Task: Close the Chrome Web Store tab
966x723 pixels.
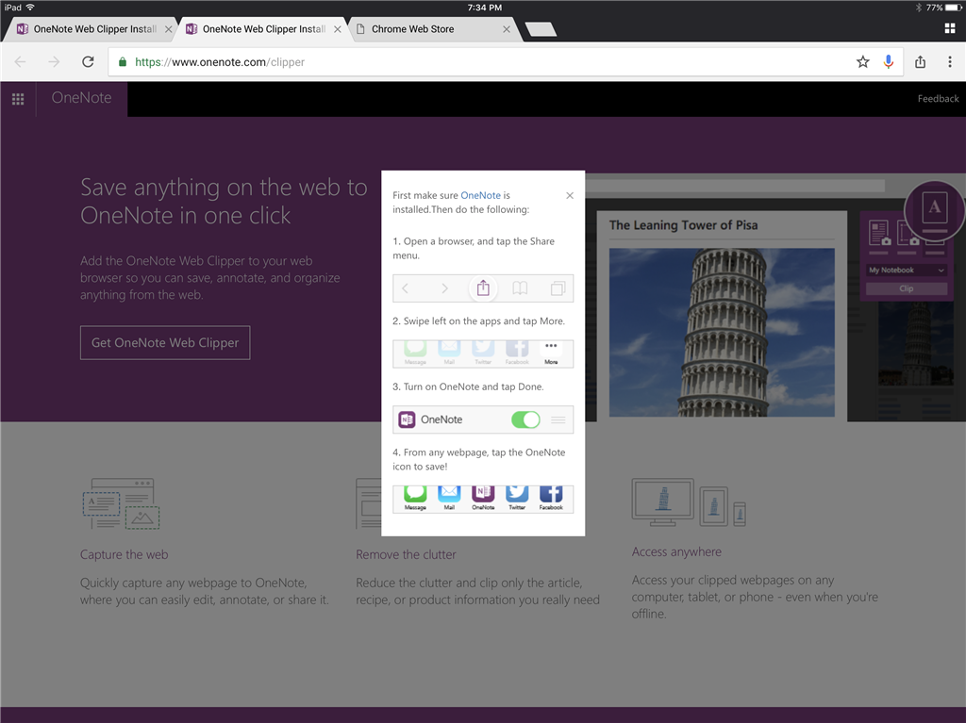Action: pyautogui.click(x=507, y=29)
